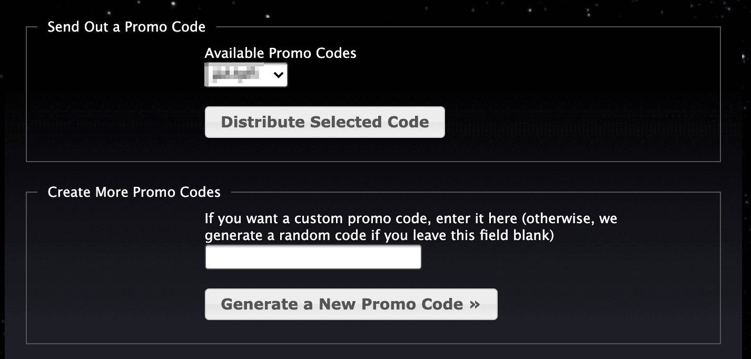
Task: Distribute the currently selected promo code
Action: 324,122
